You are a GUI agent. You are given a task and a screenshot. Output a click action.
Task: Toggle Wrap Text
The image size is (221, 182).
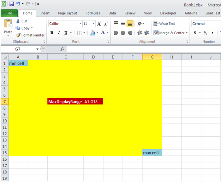pos(164,24)
